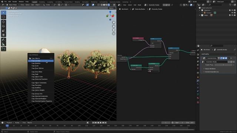Screen dimensions: 237x133
Task: Switch to the Layout workspace tab
Action: point(34,2)
